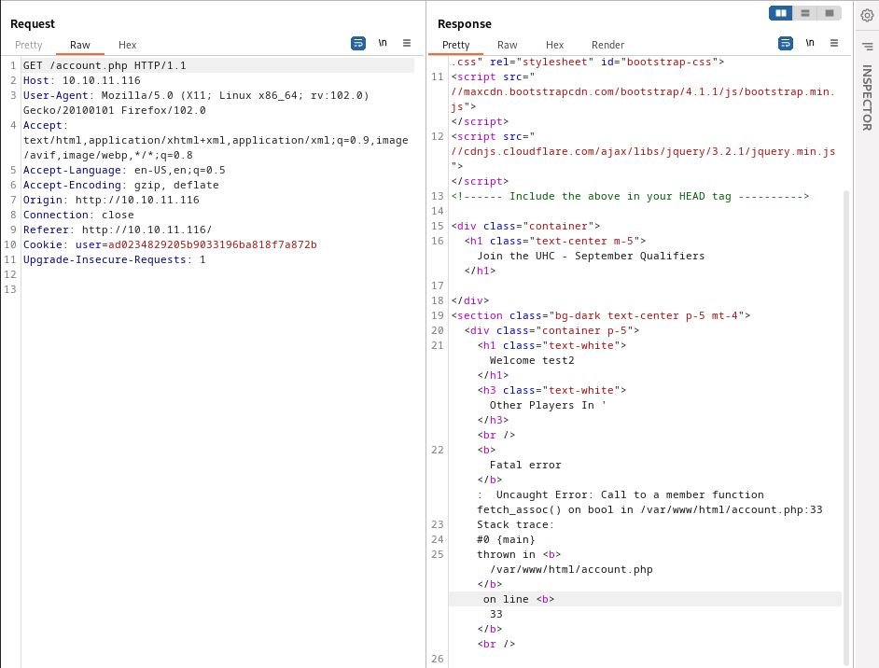Toggle word wrap icon in Response pane
The width and height of the screenshot is (879, 668).
coord(786,43)
